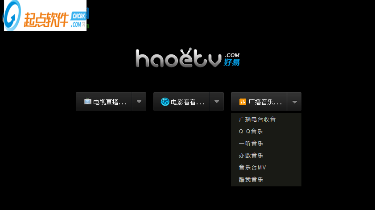Open the 电视直播... button

pos(104,101)
